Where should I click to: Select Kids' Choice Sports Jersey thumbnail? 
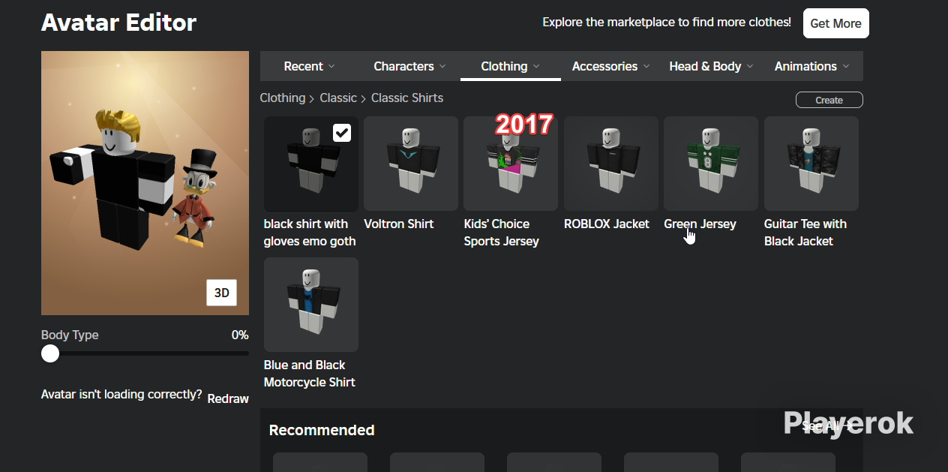coord(511,164)
